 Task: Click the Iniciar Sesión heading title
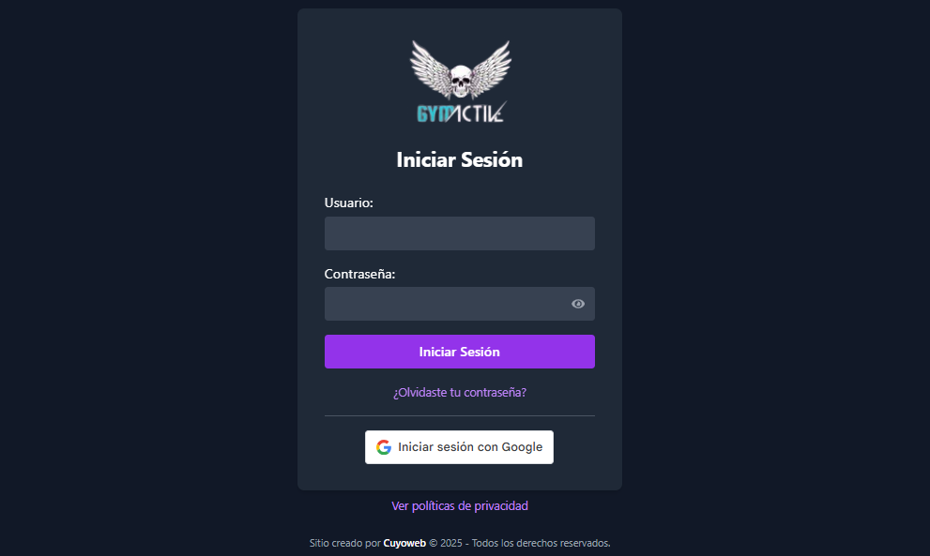click(460, 159)
